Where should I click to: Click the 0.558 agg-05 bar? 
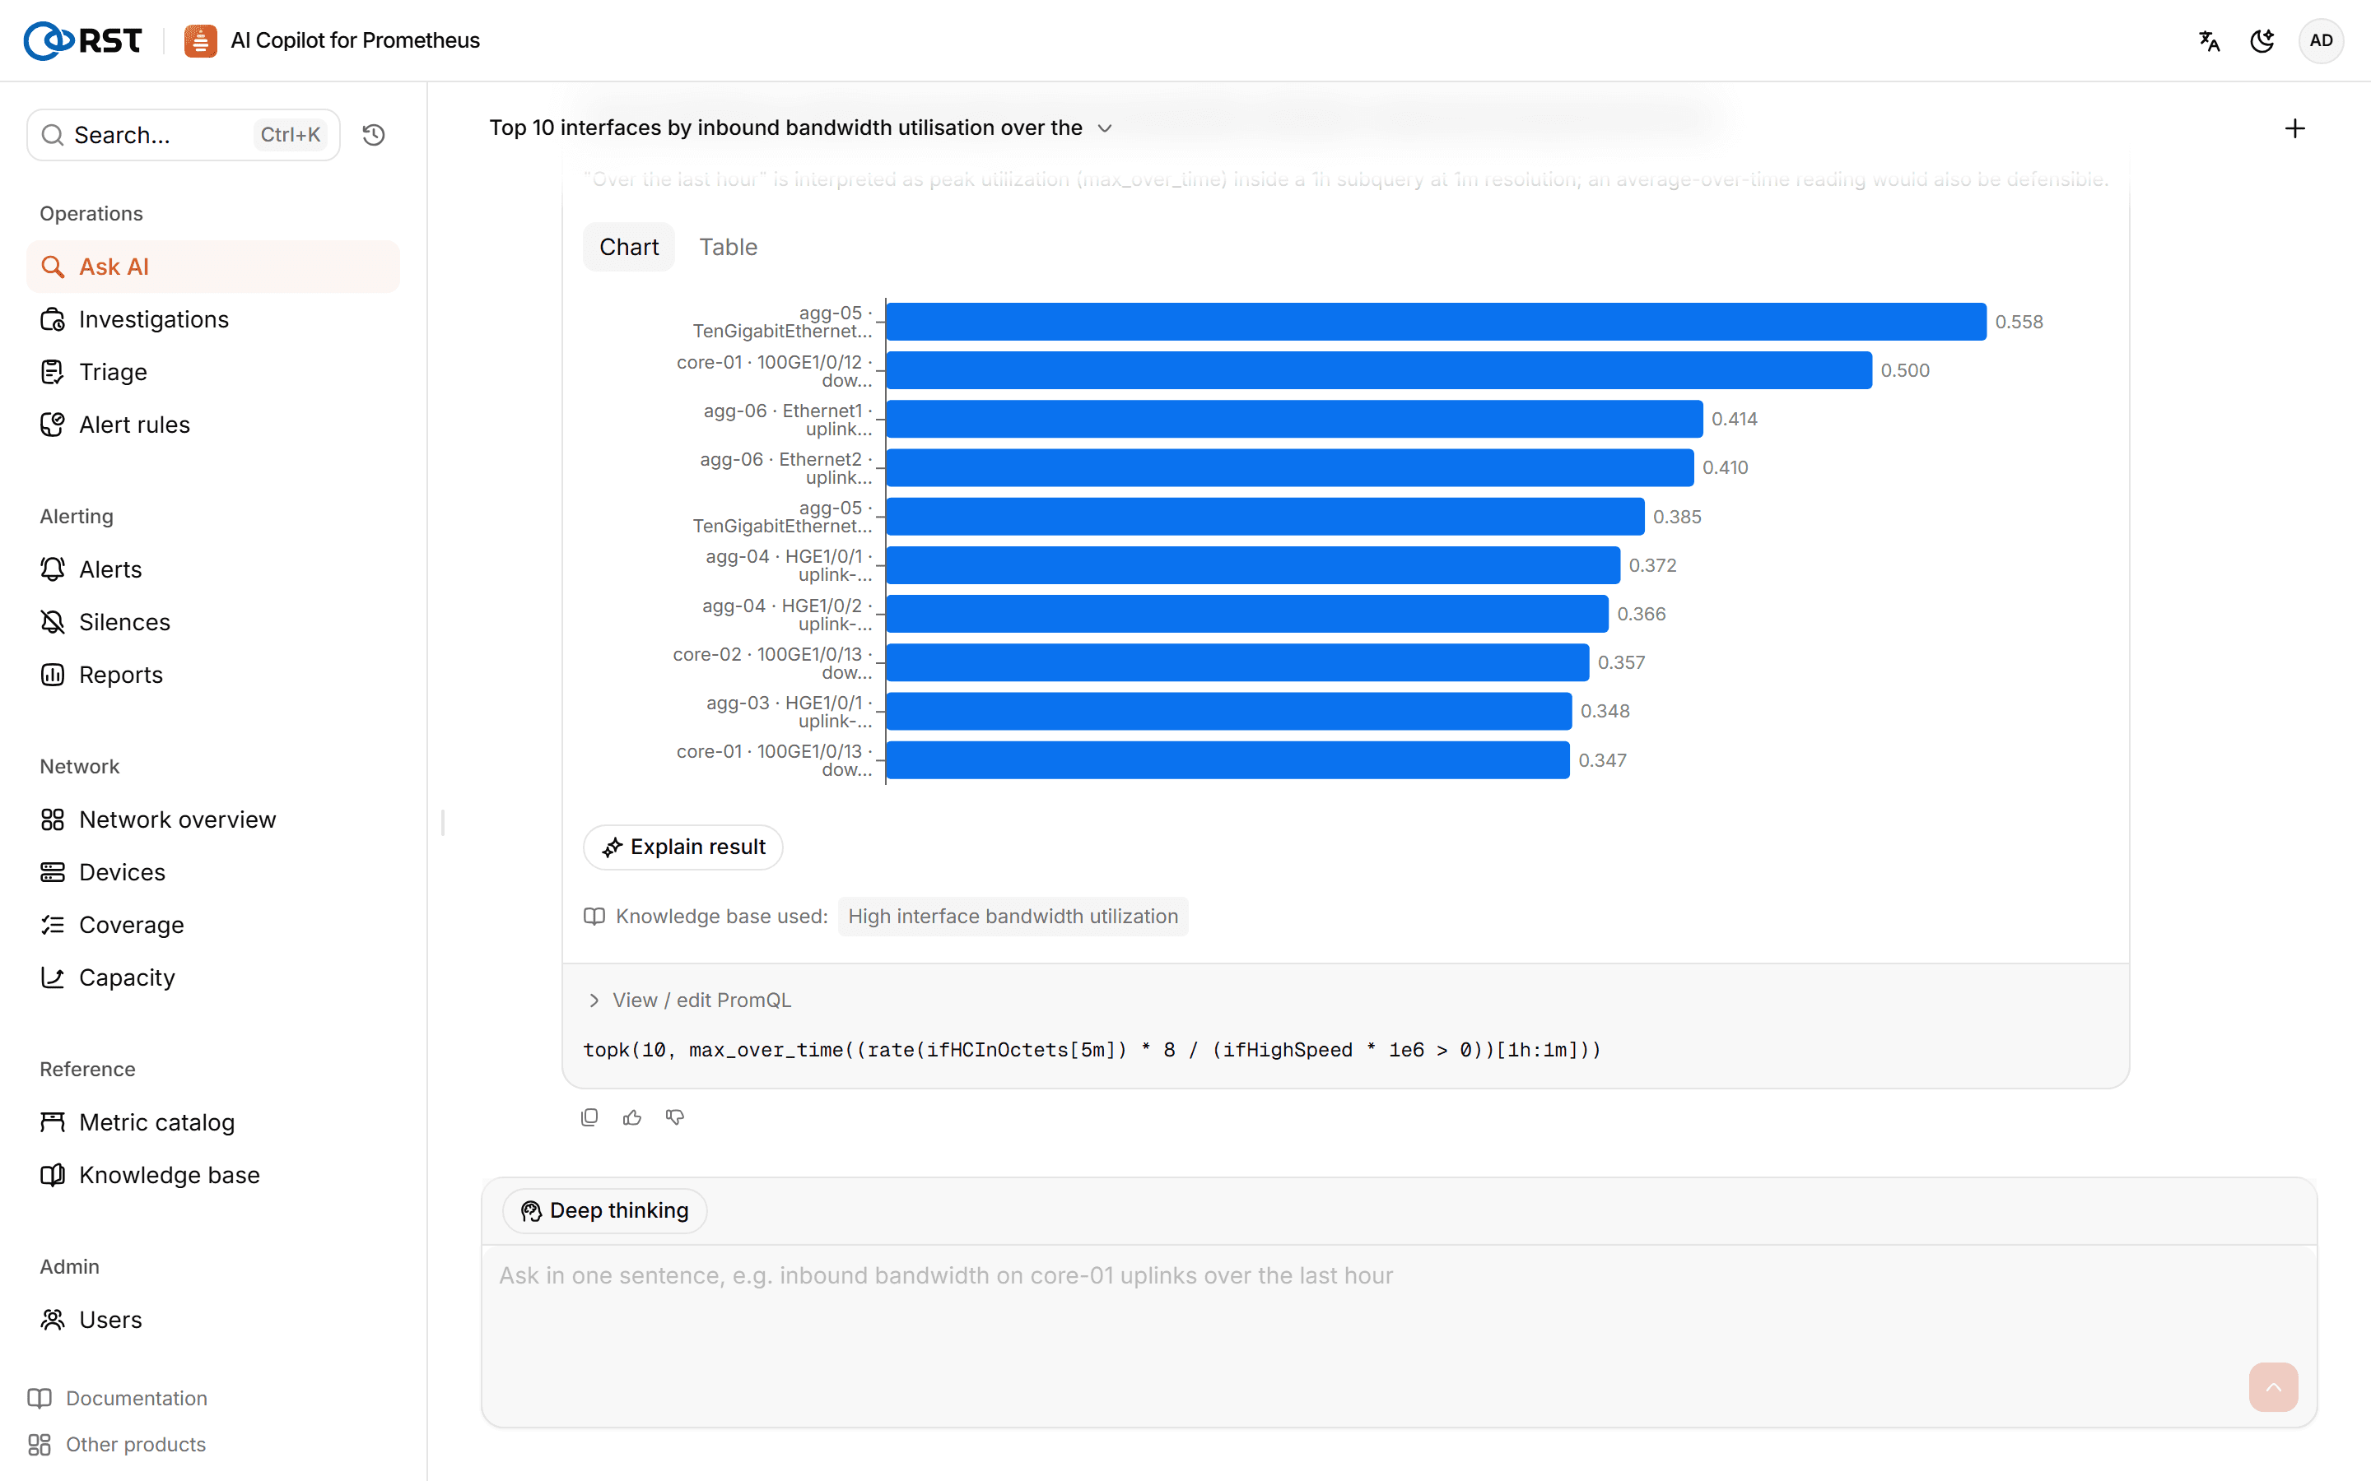click(x=1437, y=321)
